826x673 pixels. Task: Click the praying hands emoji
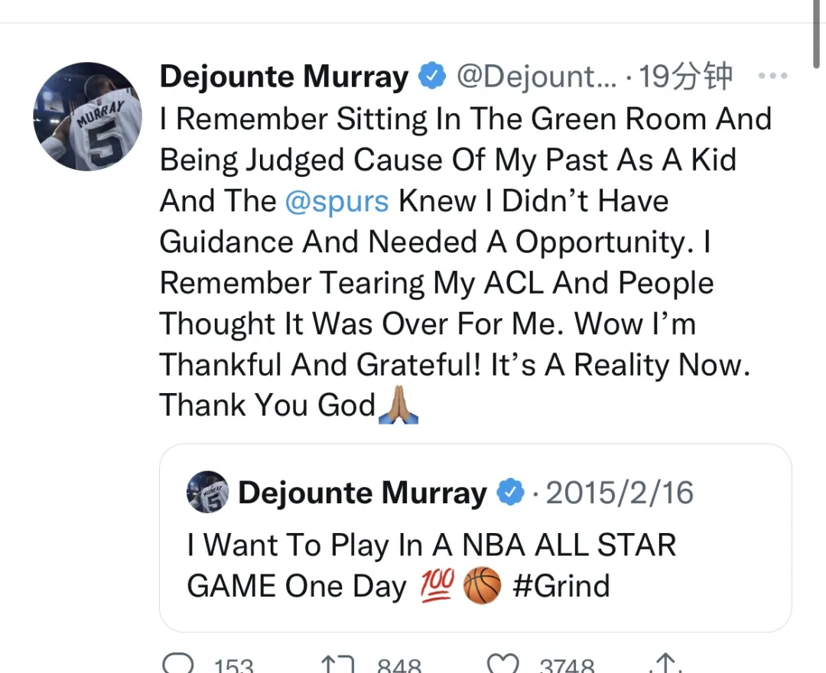pos(398,405)
